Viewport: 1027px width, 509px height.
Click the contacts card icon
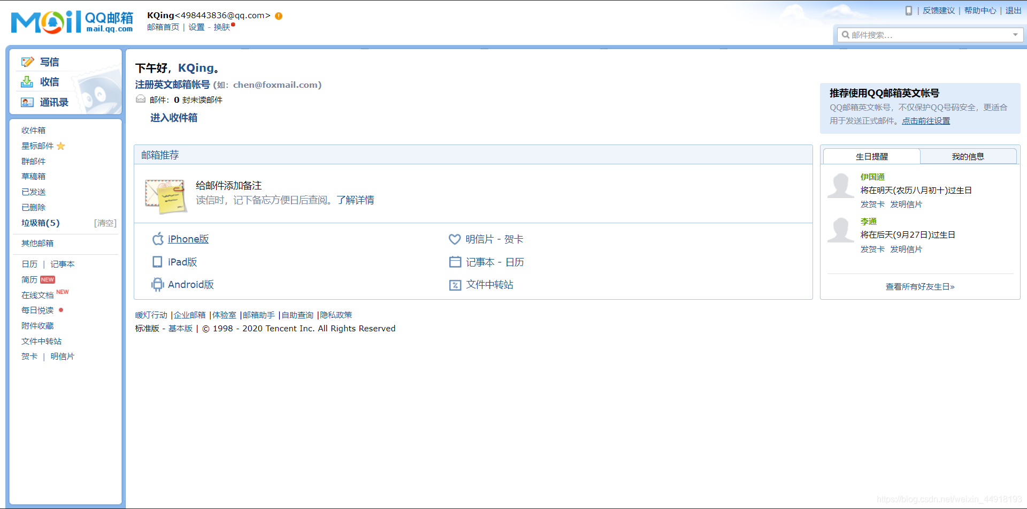[x=27, y=102]
